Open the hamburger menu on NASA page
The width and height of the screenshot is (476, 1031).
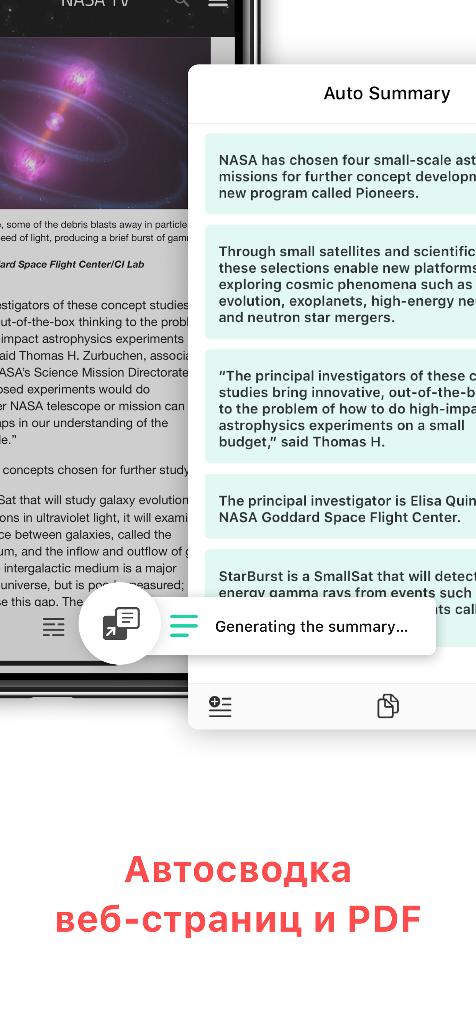218,3
